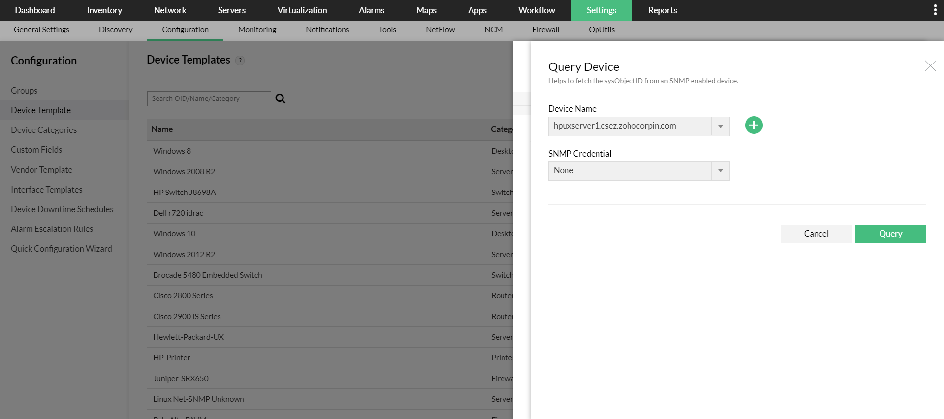Go to General Settings subtab

(42, 30)
